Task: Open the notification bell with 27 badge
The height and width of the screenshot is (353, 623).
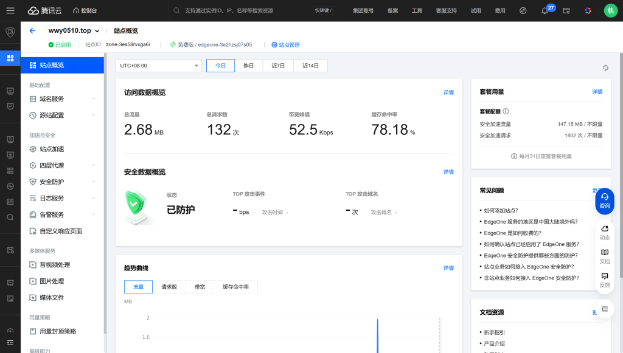Action: tap(545, 11)
